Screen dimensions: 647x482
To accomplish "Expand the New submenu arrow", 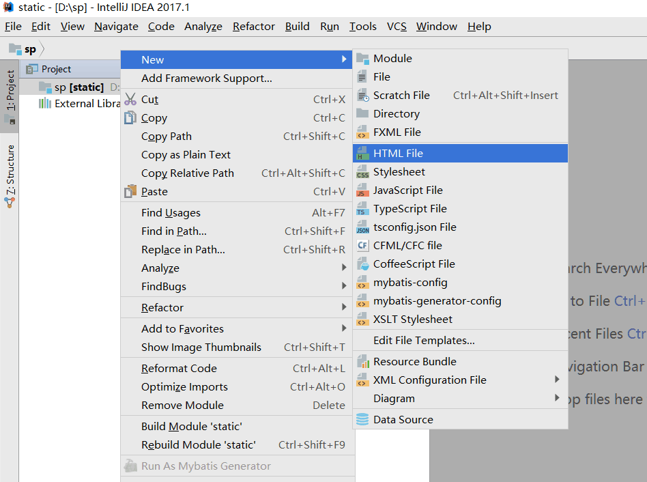I will tap(344, 59).
